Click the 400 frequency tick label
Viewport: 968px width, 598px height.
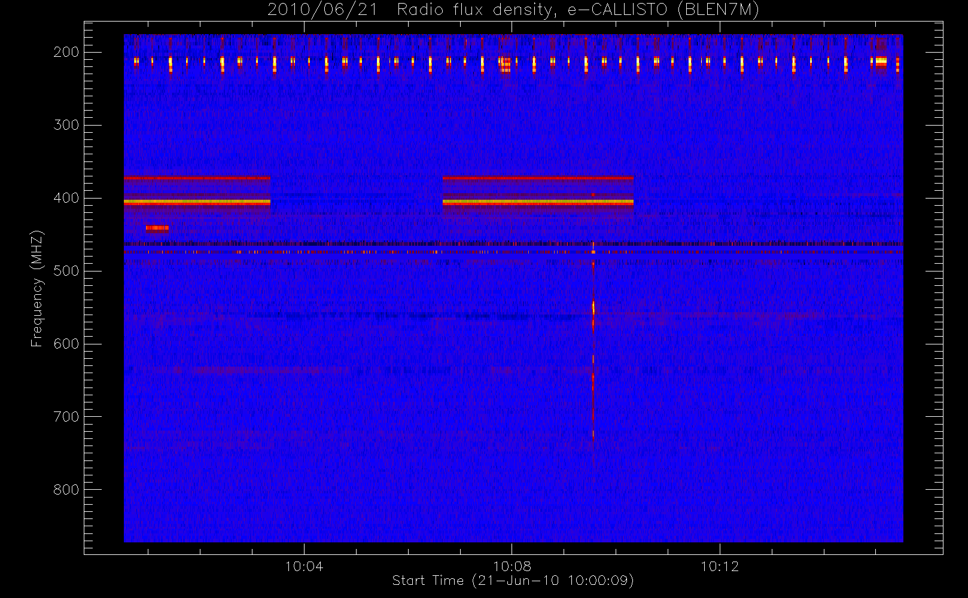point(66,198)
